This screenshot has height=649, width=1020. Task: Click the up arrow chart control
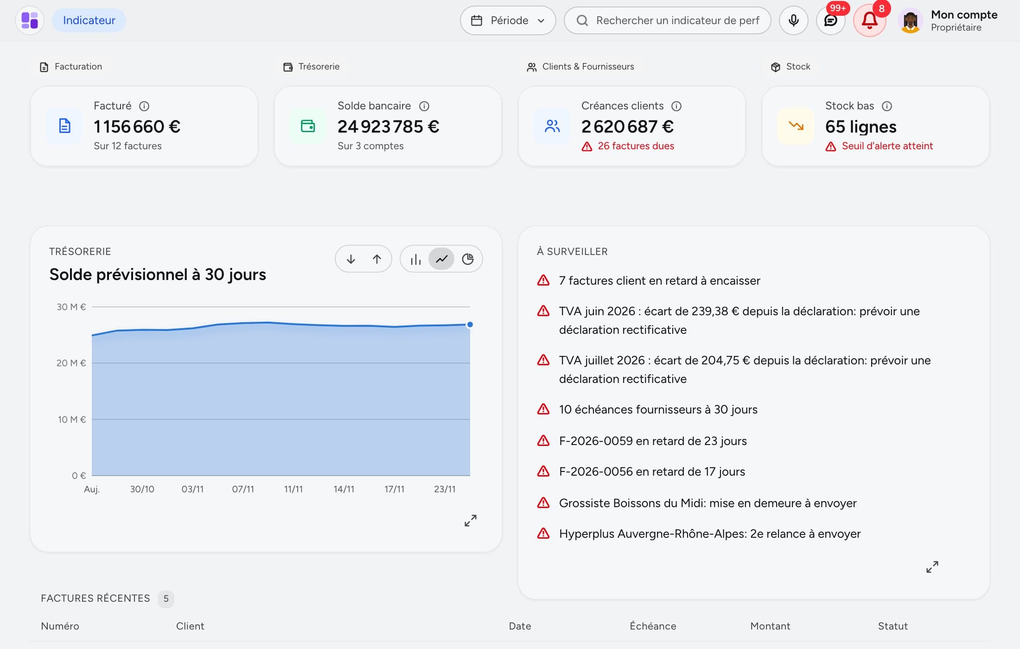point(376,259)
